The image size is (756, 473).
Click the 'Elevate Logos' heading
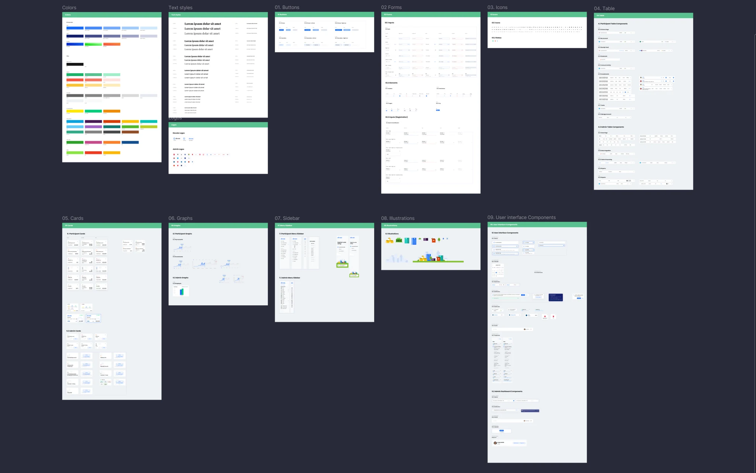(x=179, y=133)
